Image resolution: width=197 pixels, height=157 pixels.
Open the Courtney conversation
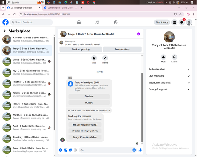tap(26, 139)
